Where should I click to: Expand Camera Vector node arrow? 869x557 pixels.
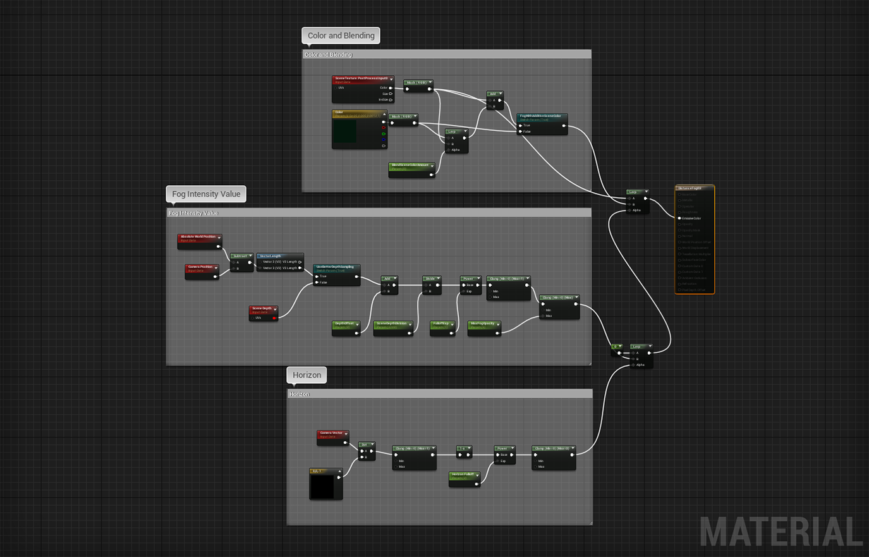pos(346,434)
